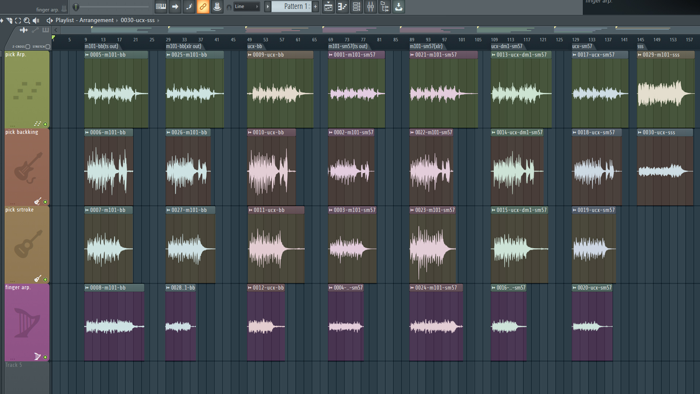Viewport: 700px width, 394px height.
Task: Open the Playlist view icon
Action: (x=328, y=7)
